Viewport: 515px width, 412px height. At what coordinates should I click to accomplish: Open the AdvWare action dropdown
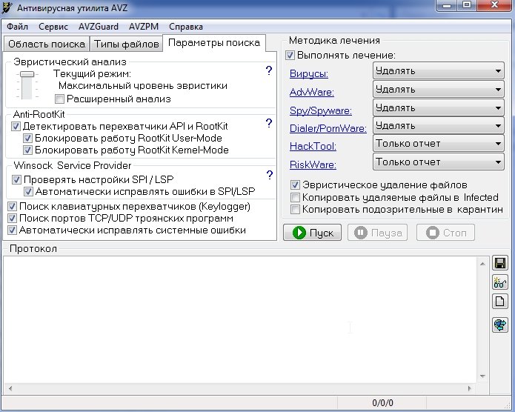coord(438,89)
